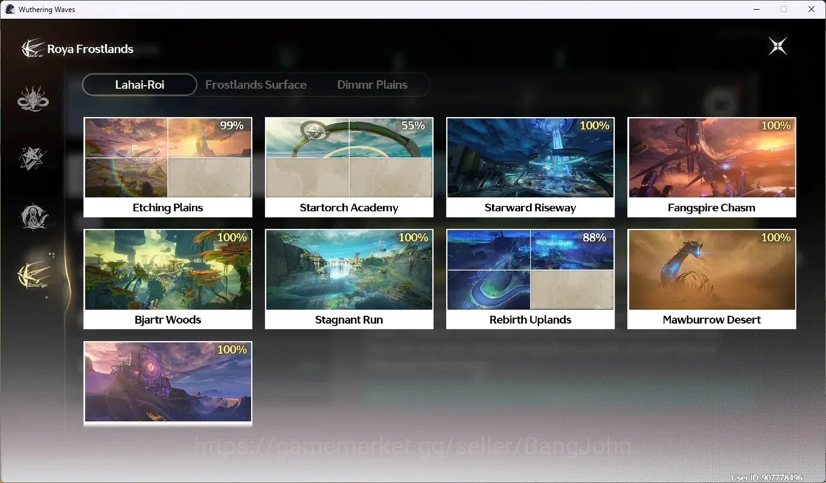Open the Rebirth Uplands area card
This screenshot has height=483, width=826.
530,279
